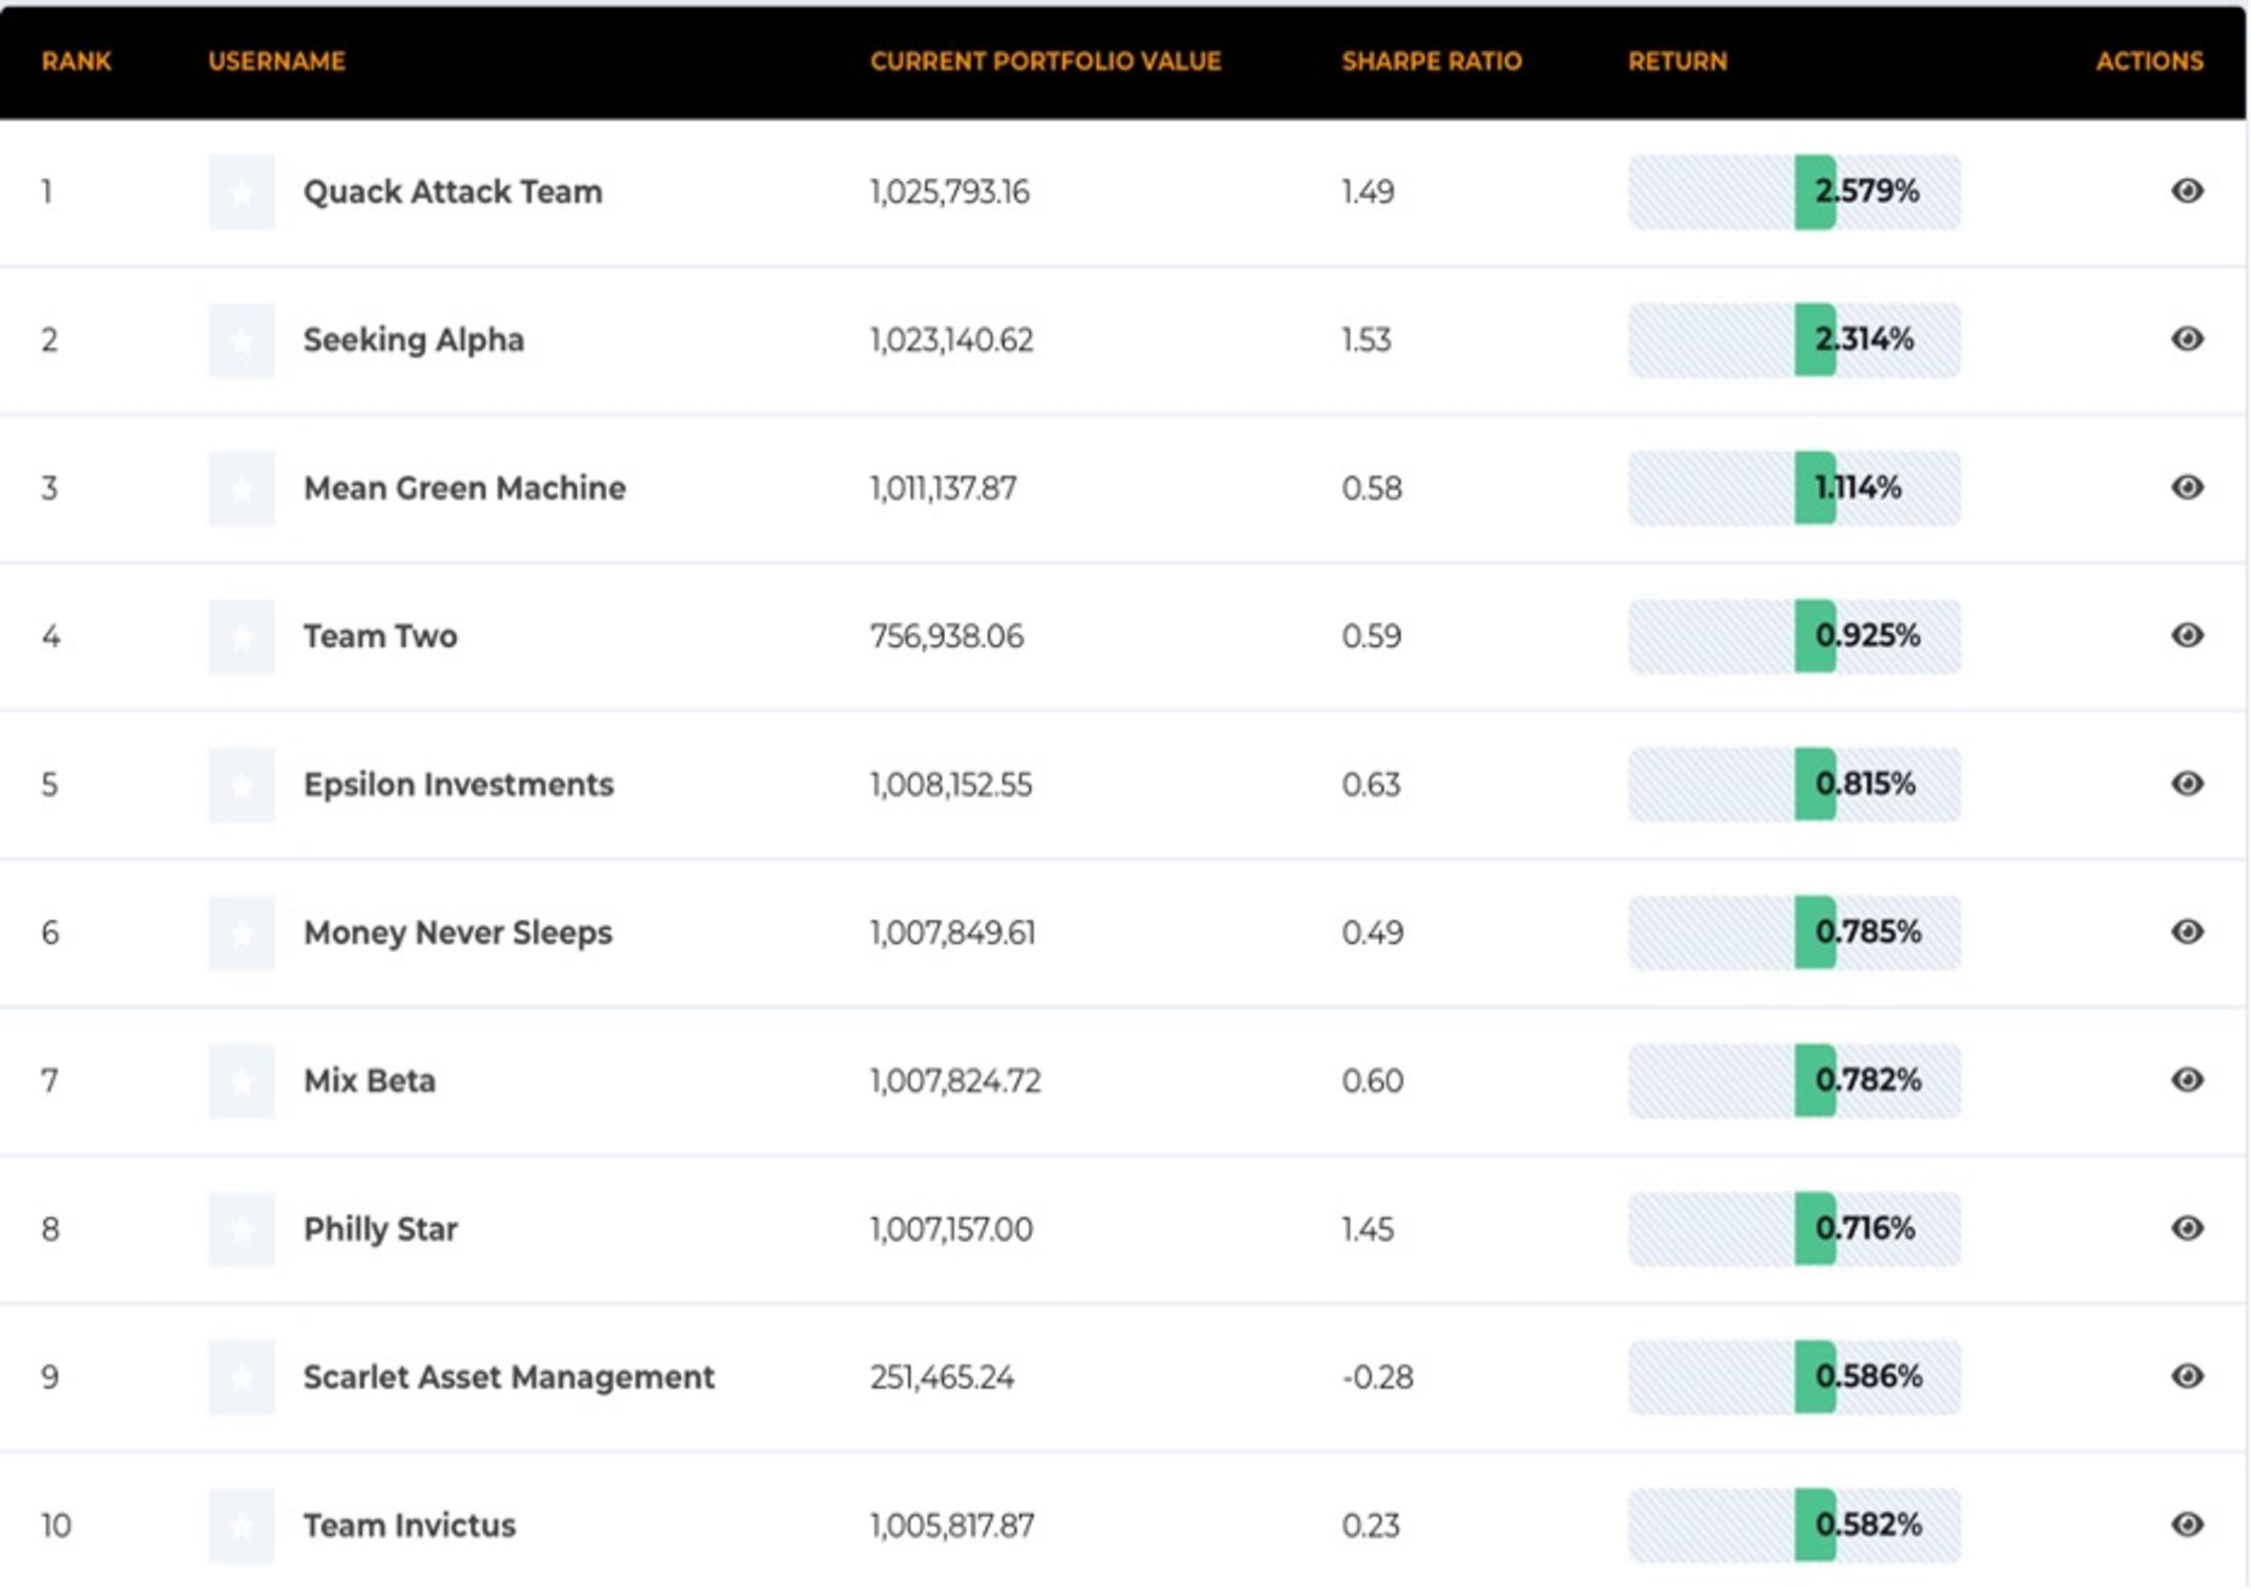Image resolution: width=2251 pixels, height=1589 pixels.
Task: Select the star icon beside Philly Star
Action: coord(240,1229)
